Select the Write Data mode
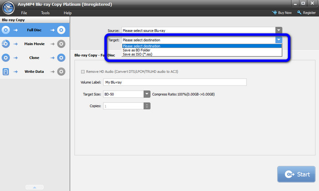The width and height of the screenshot is (319, 191). tap(35, 71)
